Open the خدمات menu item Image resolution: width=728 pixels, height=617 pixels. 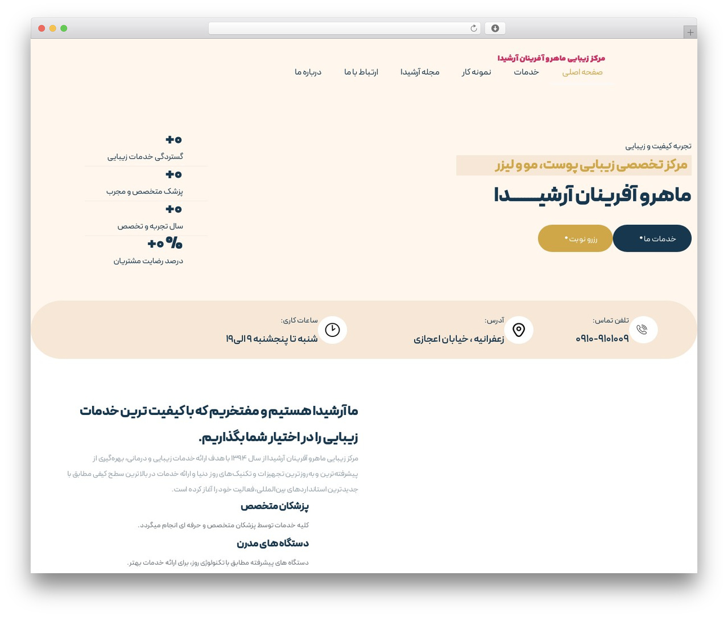[x=526, y=72]
